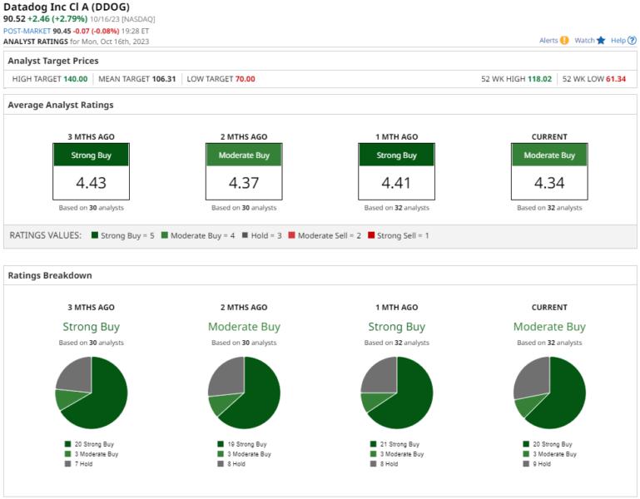Click the 4.34 current rating box

click(549, 171)
